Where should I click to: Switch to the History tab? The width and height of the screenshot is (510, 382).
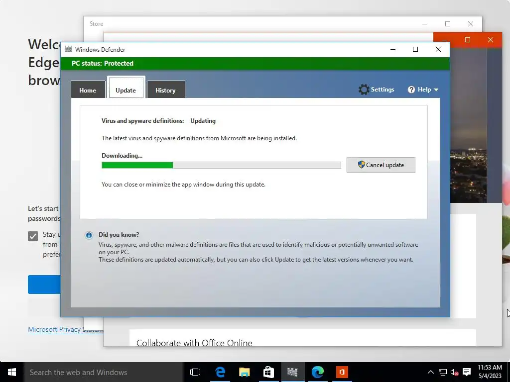[x=165, y=90]
